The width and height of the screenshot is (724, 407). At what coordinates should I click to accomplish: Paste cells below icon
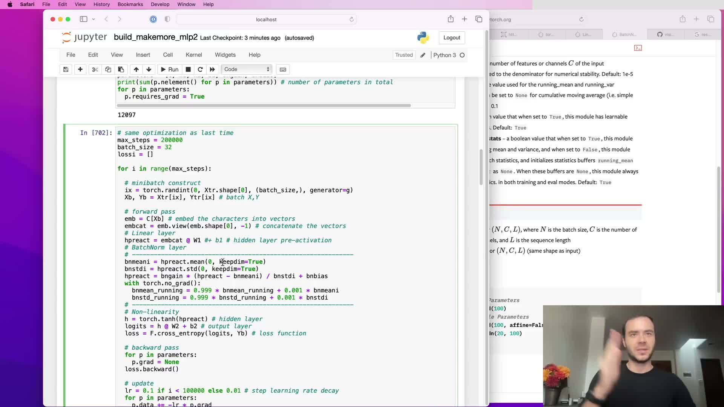coord(121,69)
